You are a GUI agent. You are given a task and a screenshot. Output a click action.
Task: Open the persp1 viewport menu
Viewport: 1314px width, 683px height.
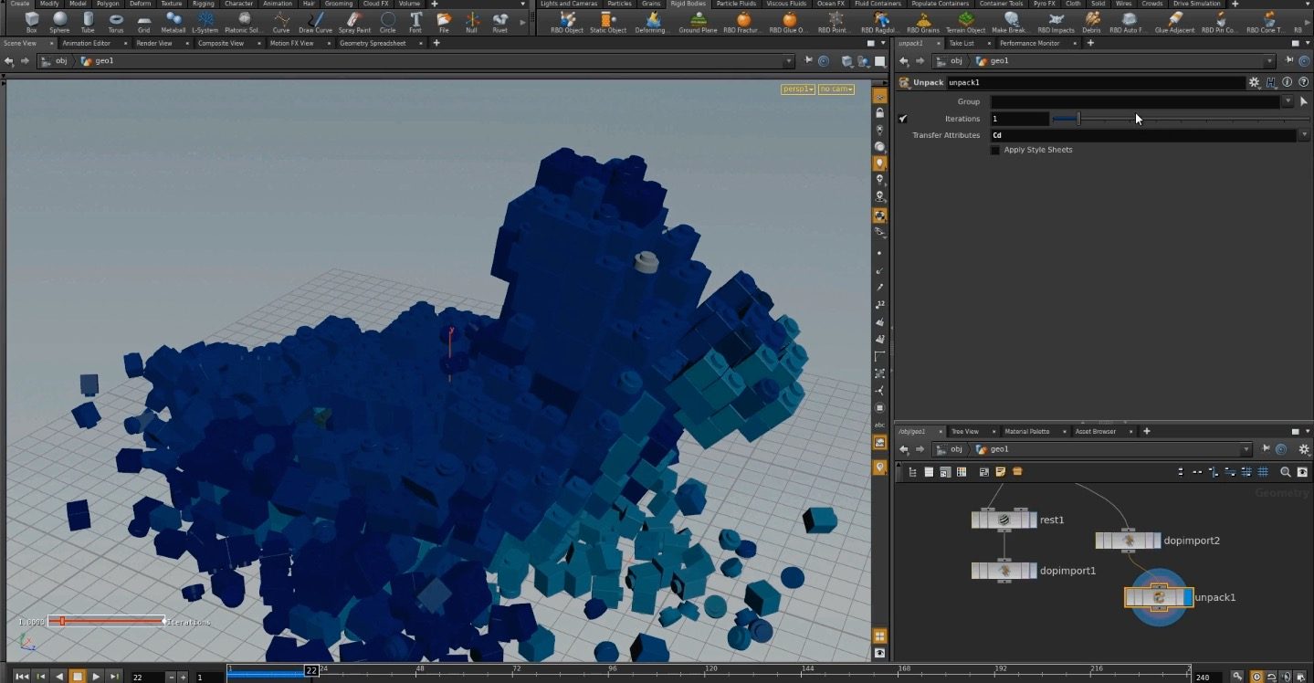(x=797, y=89)
